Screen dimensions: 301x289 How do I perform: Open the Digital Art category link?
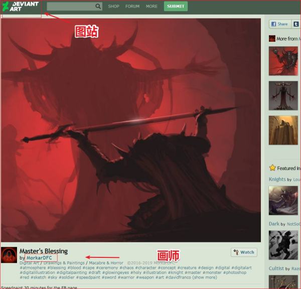point(30,263)
